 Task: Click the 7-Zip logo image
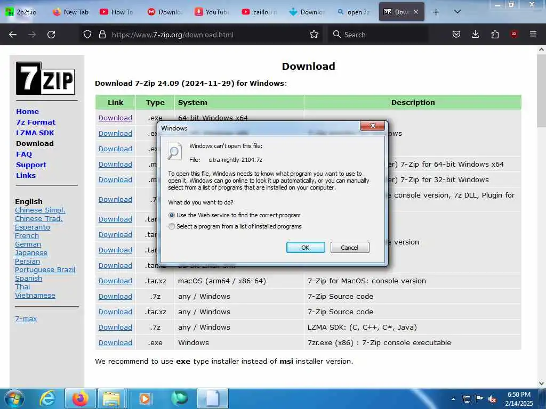coord(45,78)
